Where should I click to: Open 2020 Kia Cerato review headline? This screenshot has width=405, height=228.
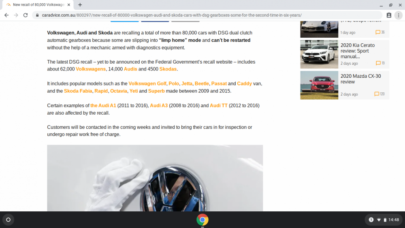(358, 51)
